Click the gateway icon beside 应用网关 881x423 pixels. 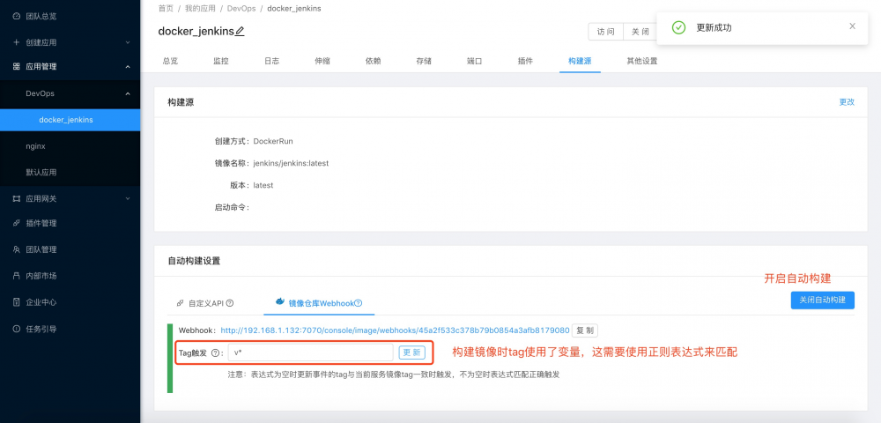click(16, 198)
